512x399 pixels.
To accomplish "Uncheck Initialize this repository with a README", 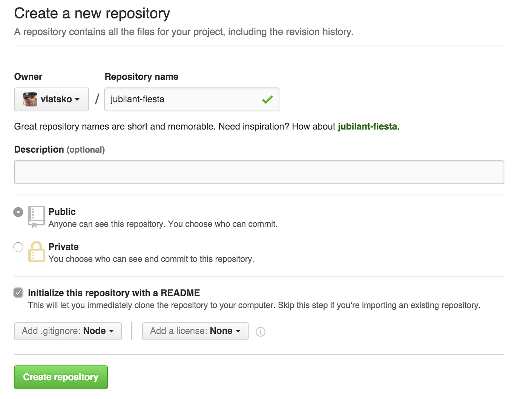I will [x=18, y=293].
